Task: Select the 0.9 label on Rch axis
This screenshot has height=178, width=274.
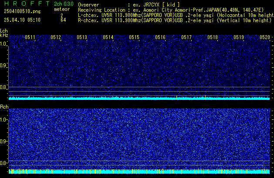Action: (3, 141)
